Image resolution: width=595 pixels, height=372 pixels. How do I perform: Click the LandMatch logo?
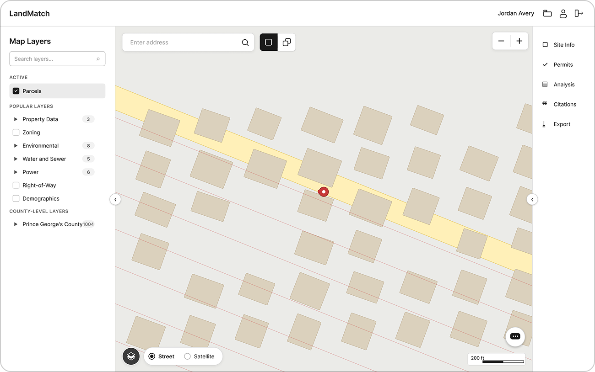tap(29, 14)
